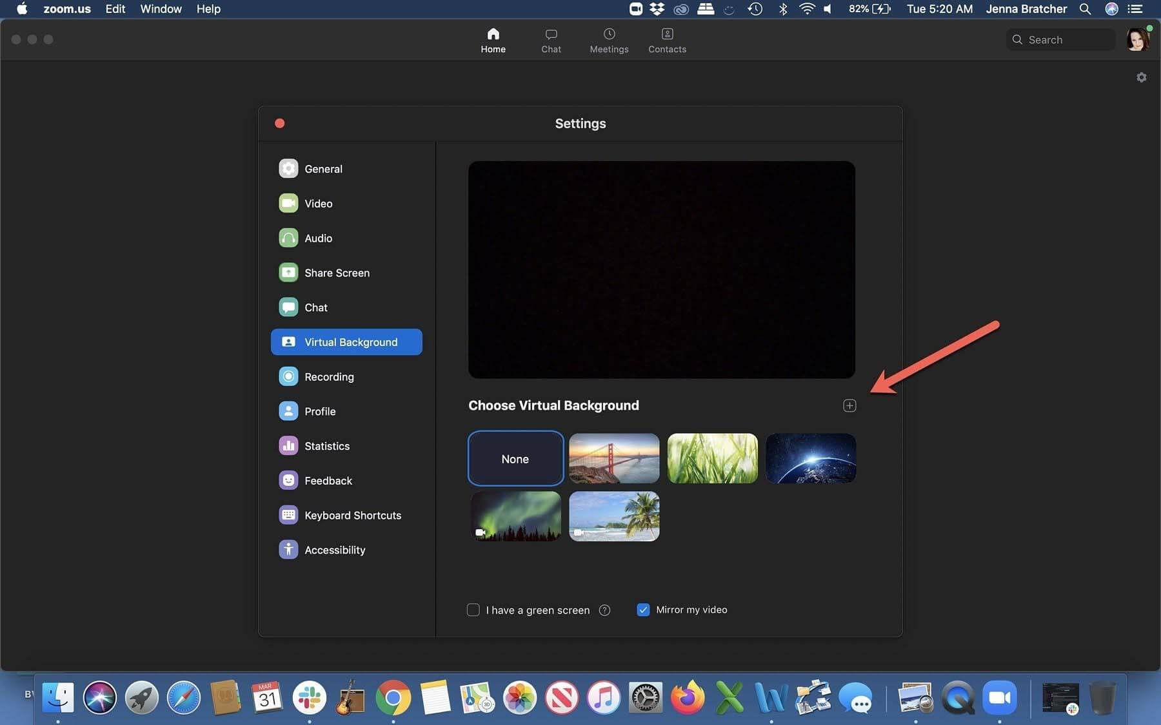
Task: Choose Golden Gate Bridge background
Action: pos(614,458)
